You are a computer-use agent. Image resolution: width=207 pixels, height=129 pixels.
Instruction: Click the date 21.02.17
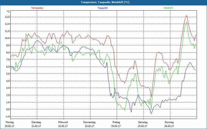36,126
